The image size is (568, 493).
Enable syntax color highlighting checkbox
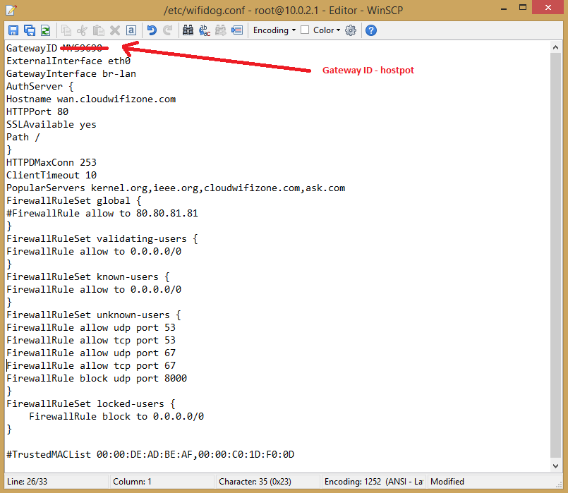pos(306,30)
